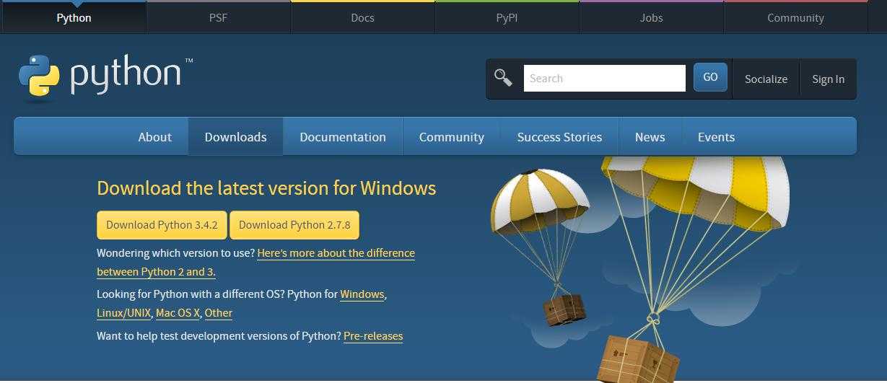The width and height of the screenshot is (887, 383).
Task: Open the Python 2 and 3 difference link
Action: pyautogui.click(x=255, y=263)
